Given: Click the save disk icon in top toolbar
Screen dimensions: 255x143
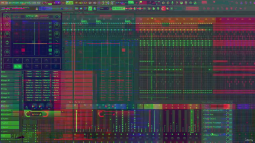Looking at the screenshot, I should coord(182,3).
